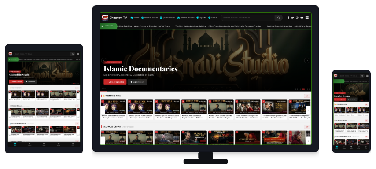Open Kurulus Orhan Episode 36 English Subtitles card
Viewport: 376px width, 169px height.
pos(194,109)
